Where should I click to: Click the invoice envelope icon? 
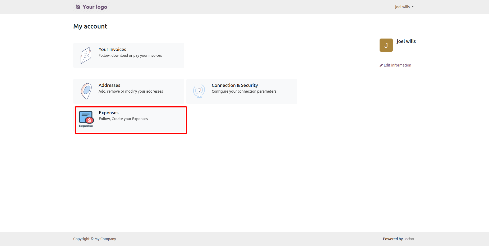pos(86,55)
